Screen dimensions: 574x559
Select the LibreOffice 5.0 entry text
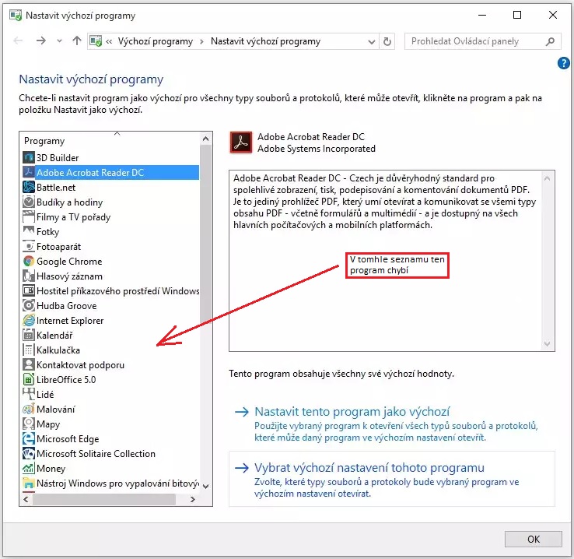(x=66, y=380)
